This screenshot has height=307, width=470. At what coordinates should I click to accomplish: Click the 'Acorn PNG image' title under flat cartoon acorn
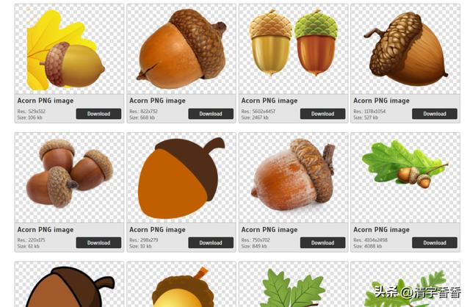[x=157, y=230]
